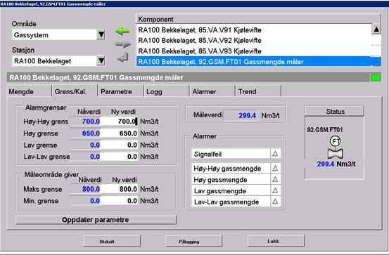This screenshot has width=389, height=255.
Task: Click the Oppdater parametre button
Action: (96, 220)
